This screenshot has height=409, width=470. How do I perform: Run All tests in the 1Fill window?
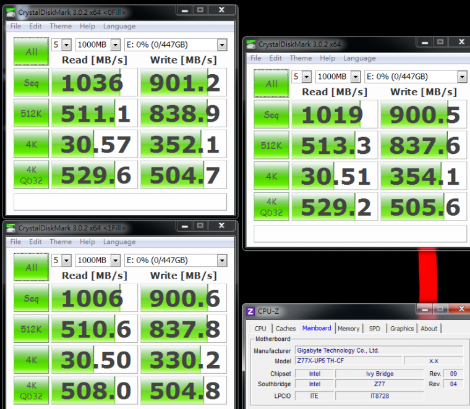(31, 267)
